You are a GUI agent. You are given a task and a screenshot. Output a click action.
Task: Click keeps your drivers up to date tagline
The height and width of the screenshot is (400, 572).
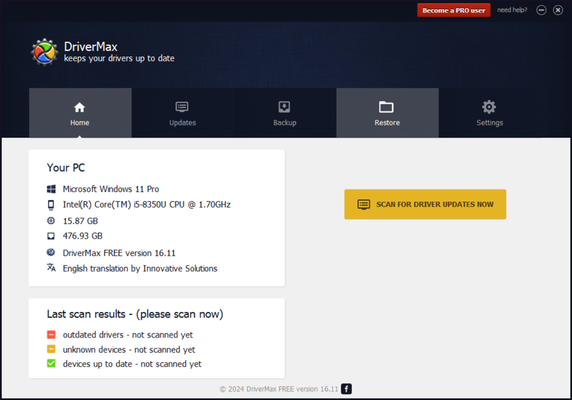coord(120,58)
